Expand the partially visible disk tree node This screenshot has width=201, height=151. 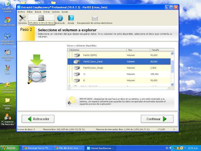click(69, 86)
